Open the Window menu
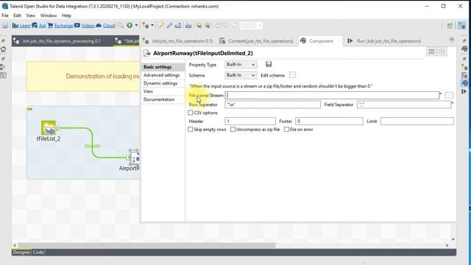 pos(49,15)
